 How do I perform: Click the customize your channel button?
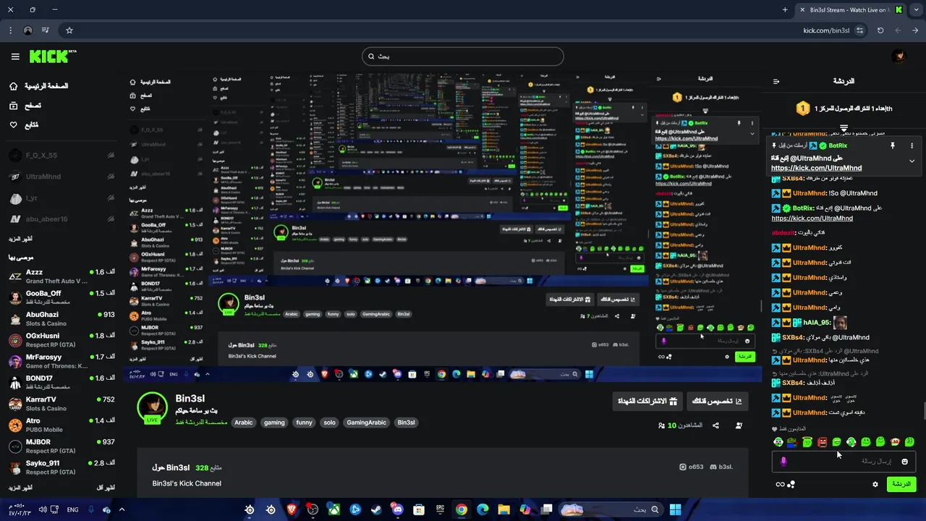coord(717,401)
